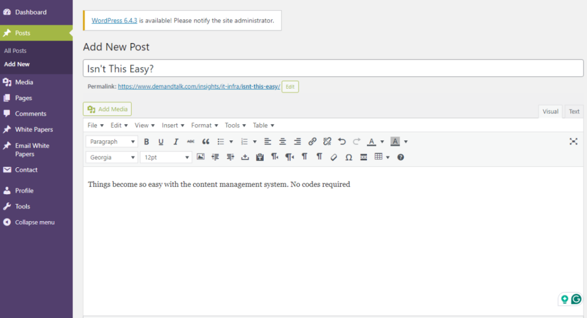Image resolution: width=587 pixels, height=318 pixels.
Task: Center align the text
Action: (282, 142)
